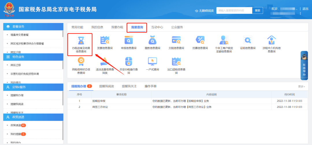Open 优惠信息查询 tag icon
Viewport: 312px width, 145px height.
(x=200, y=40)
